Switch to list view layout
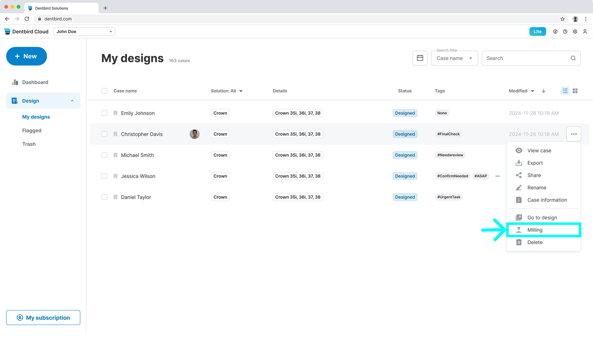 tap(565, 91)
